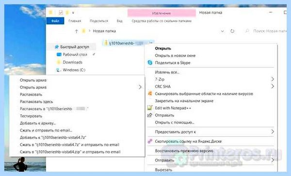Click the refresh icon in address bar

(x=232, y=31)
